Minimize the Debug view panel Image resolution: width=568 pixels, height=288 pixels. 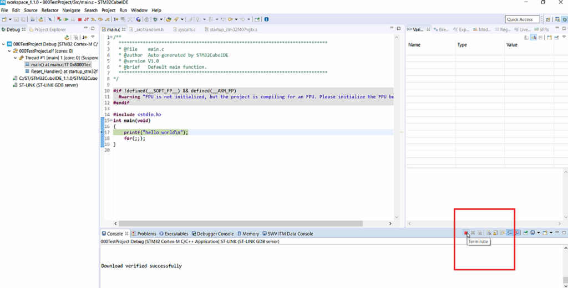[86, 28]
